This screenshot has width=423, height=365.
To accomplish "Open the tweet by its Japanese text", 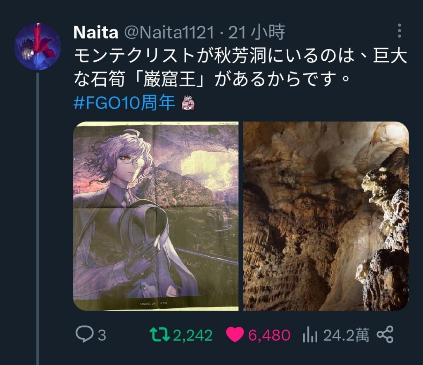I will (x=240, y=67).
